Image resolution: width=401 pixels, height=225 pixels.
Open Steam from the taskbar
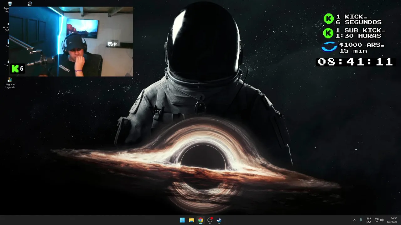[219, 220]
